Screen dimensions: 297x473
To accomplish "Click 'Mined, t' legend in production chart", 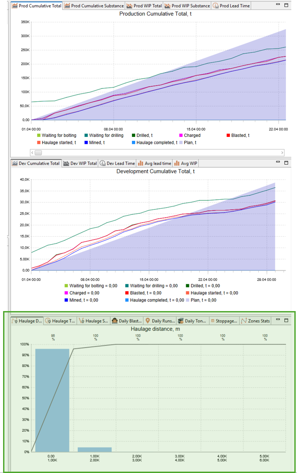I will pyautogui.click(x=94, y=143).
